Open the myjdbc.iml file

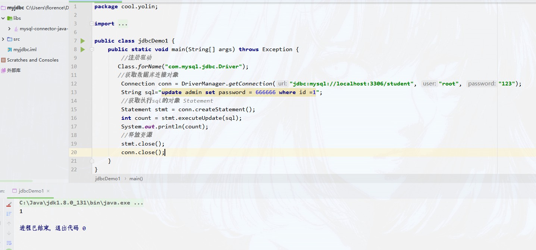[x=25, y=49]
